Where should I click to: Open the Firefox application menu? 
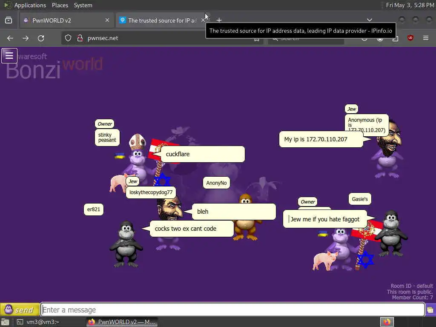(x=426, y=38)
